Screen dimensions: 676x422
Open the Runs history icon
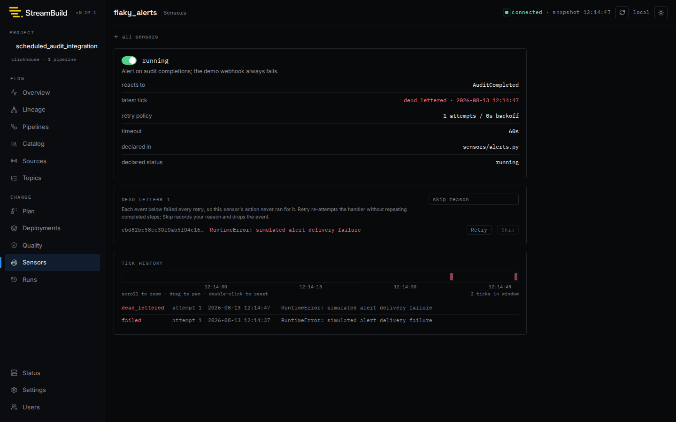14,279
